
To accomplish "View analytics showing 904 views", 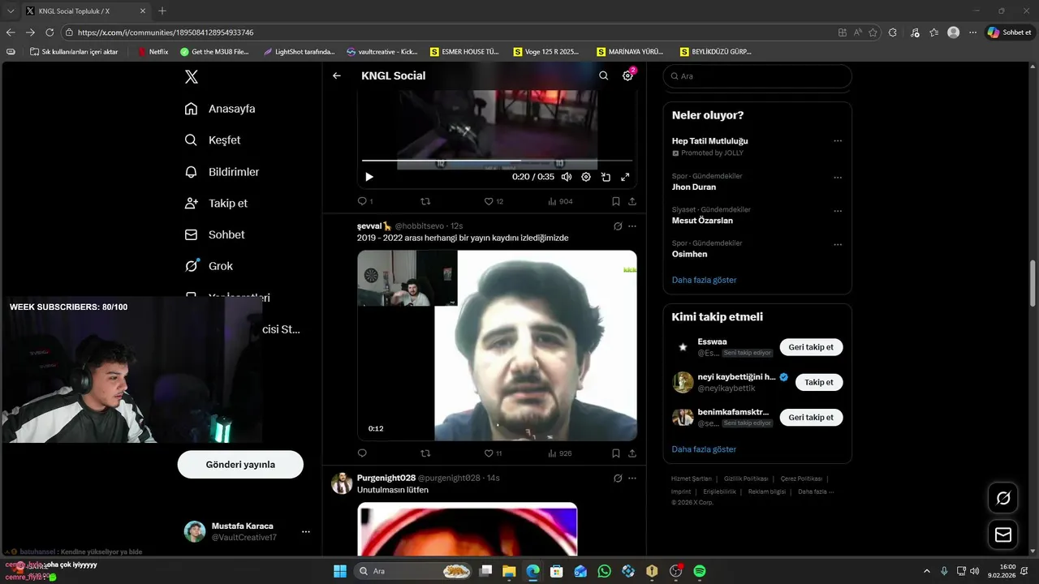I will [560, 201].
